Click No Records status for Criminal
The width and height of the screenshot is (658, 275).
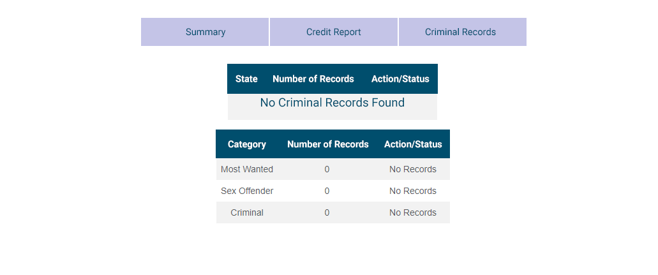(x=413, y=213)
